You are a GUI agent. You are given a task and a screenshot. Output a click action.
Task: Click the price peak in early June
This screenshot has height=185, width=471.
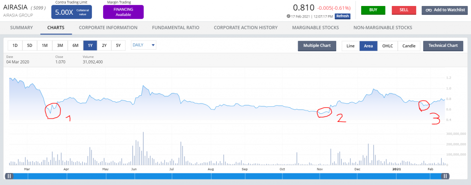click(144, 86)
